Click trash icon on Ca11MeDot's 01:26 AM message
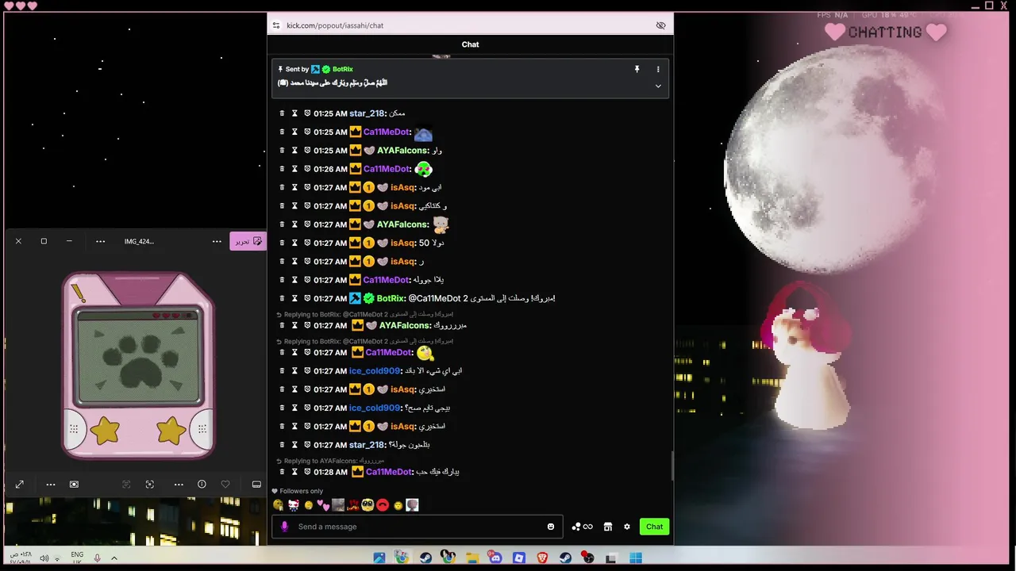 coord(282,169)
